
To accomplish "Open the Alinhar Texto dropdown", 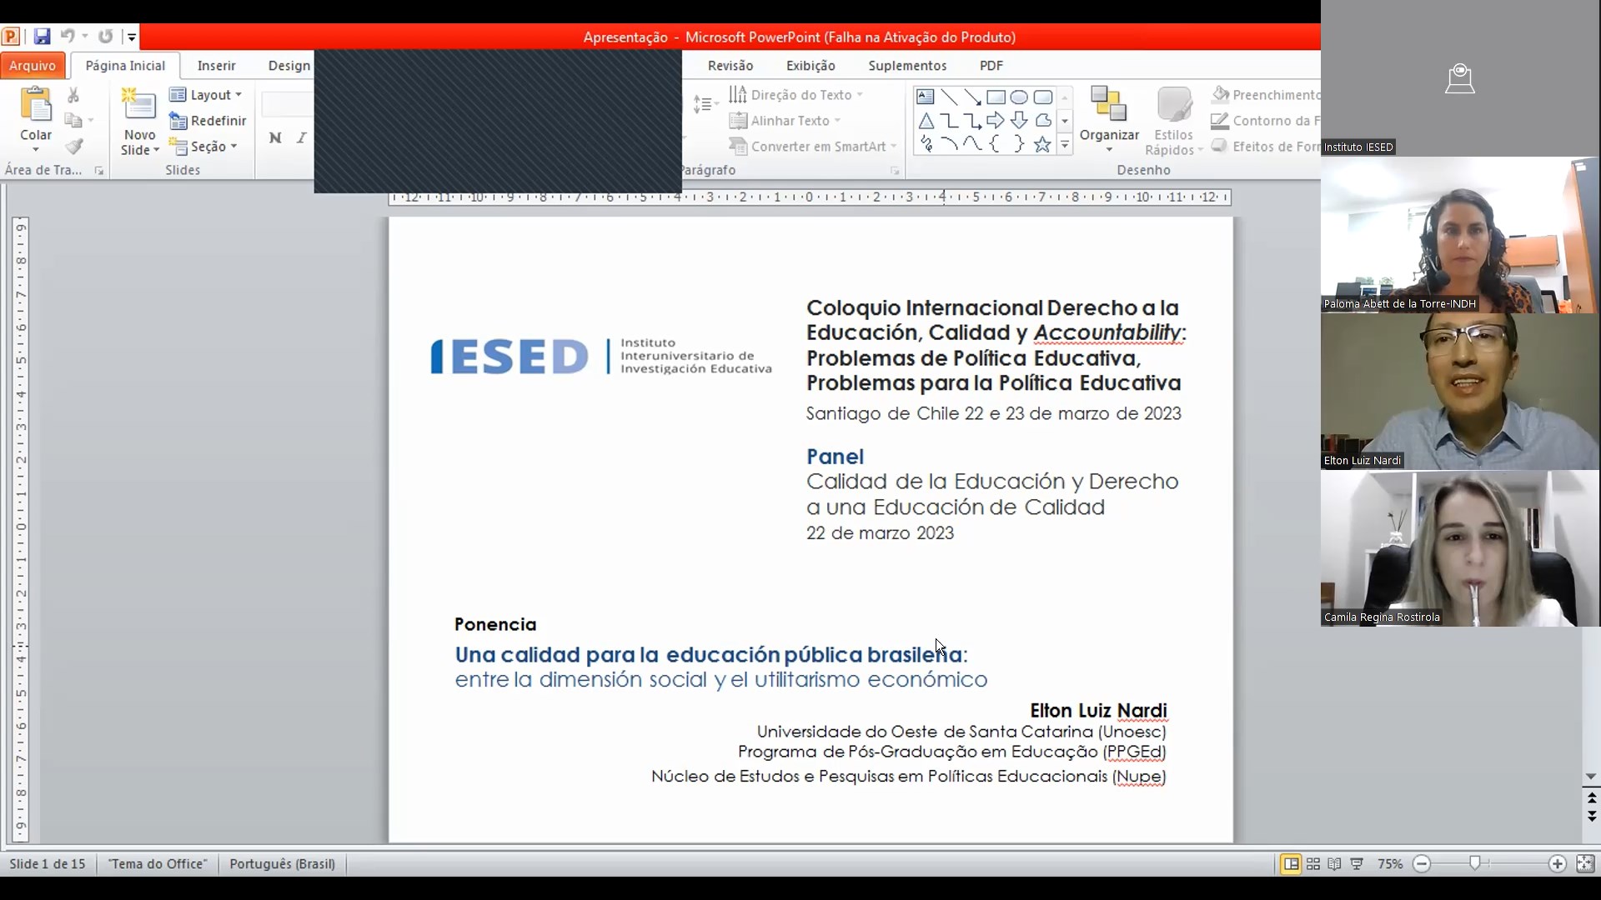I will tap(785, 121).
